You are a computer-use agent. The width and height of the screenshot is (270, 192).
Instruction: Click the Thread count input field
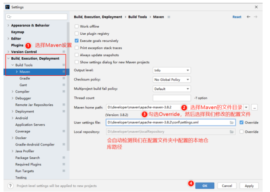pos(172,98)
